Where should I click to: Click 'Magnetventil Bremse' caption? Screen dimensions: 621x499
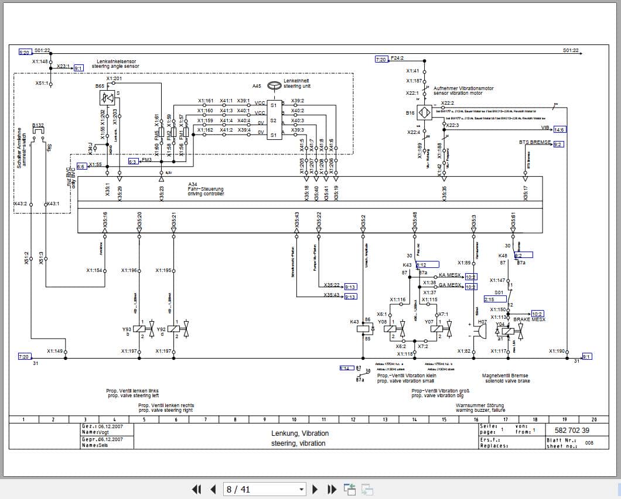(505, 376)
